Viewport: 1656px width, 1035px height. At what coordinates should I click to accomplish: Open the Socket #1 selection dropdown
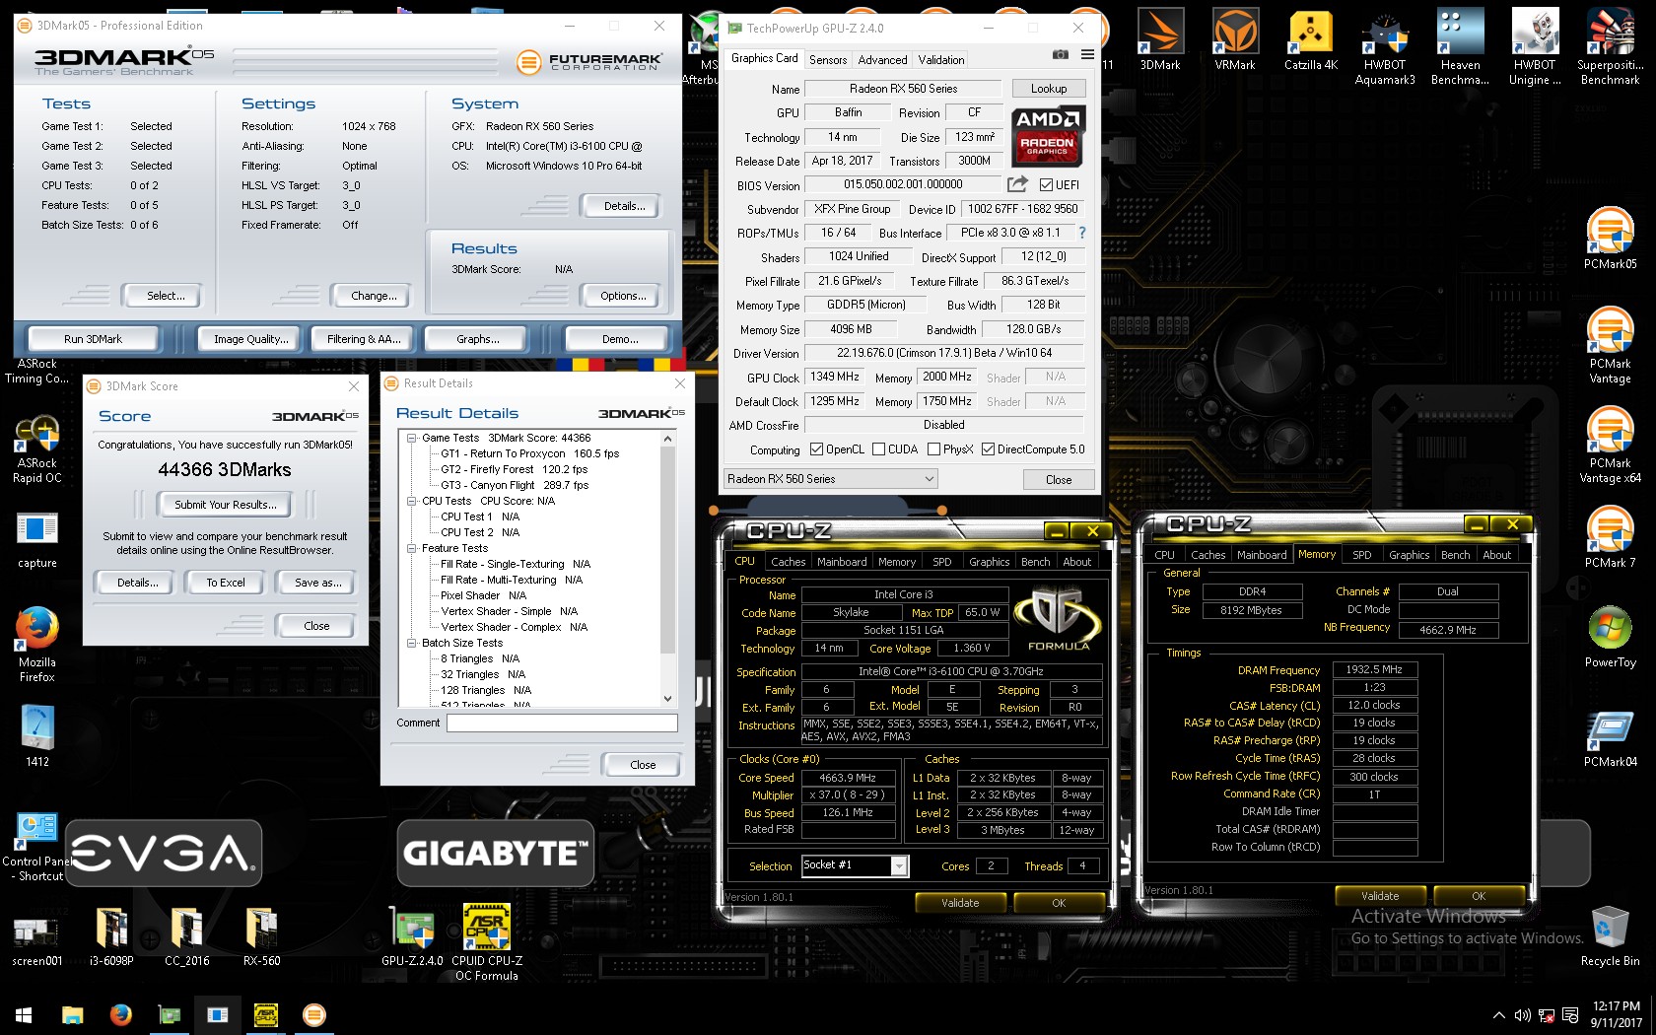854,865
